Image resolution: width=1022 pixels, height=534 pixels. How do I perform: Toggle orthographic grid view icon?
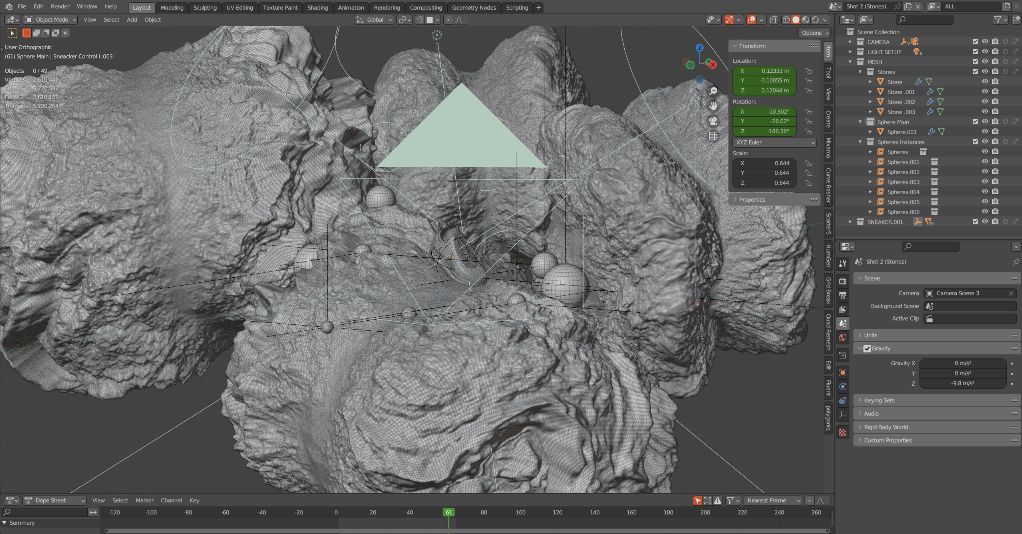(713, 136)
